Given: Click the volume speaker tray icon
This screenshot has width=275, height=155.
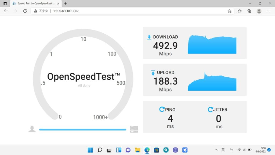Looking at the screenshot, I should tap(244, 150).
